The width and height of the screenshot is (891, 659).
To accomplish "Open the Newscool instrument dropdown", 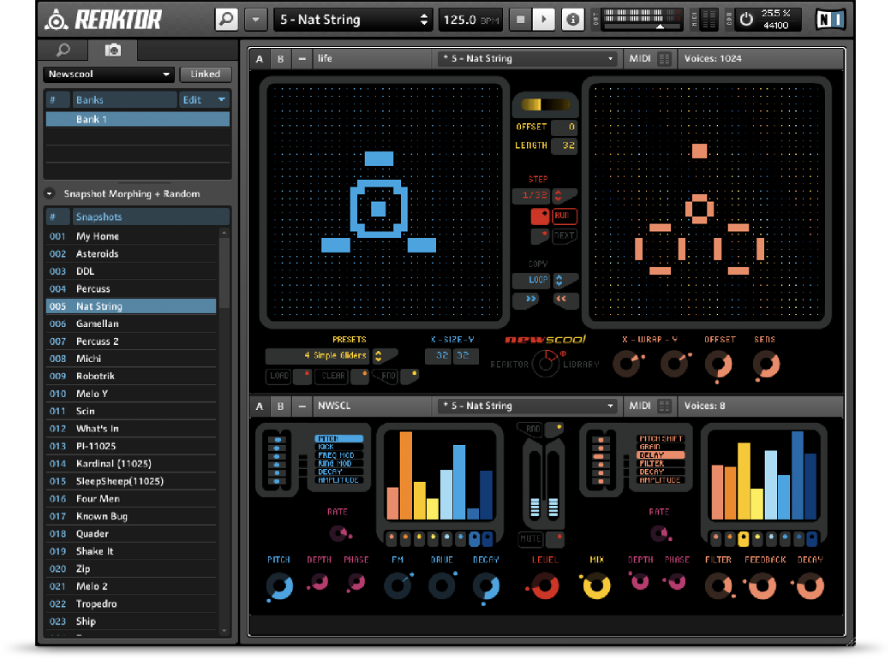I will coord(109,74).
